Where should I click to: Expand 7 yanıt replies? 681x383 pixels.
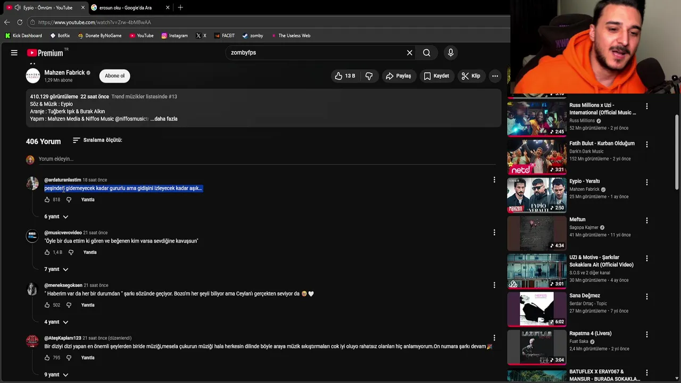pyautogui.click(x=56, y=269)
